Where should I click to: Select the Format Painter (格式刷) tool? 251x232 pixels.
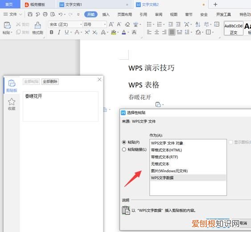click(37, 28)
